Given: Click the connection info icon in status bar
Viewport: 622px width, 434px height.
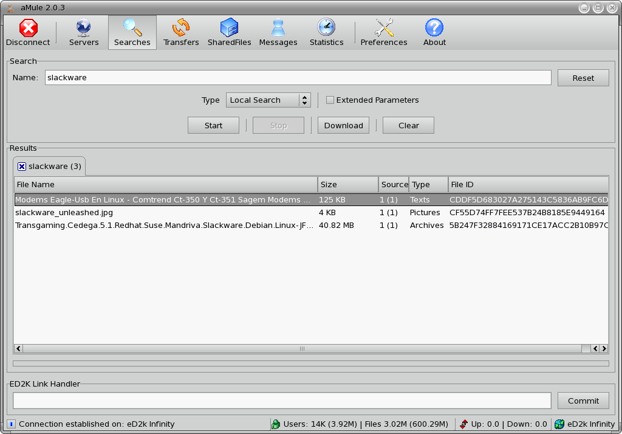Looking at the screenshot, I should tap(11, 424).
